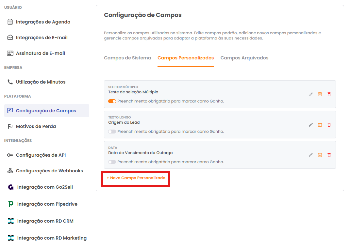The width and height of the screenshot is (350, 251).
Task: Delete the Data de Vencimento da Outorga field
Action: (x=329, y=155)
